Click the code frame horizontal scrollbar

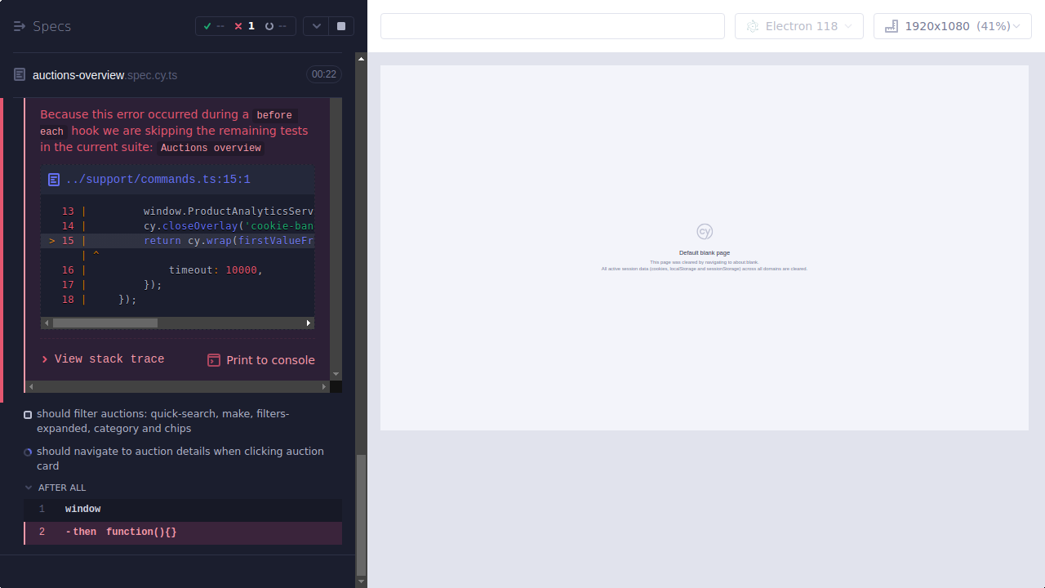point(106,323)
